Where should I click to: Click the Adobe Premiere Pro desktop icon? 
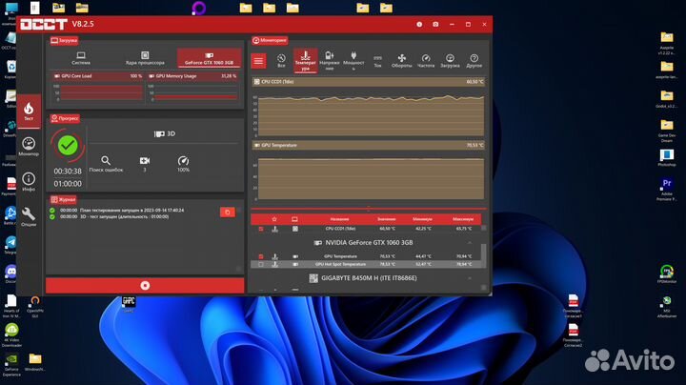click(667, 189)
